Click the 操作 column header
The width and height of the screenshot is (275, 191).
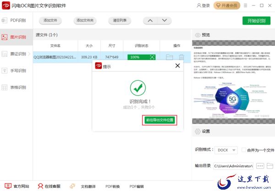coord(176,46)
